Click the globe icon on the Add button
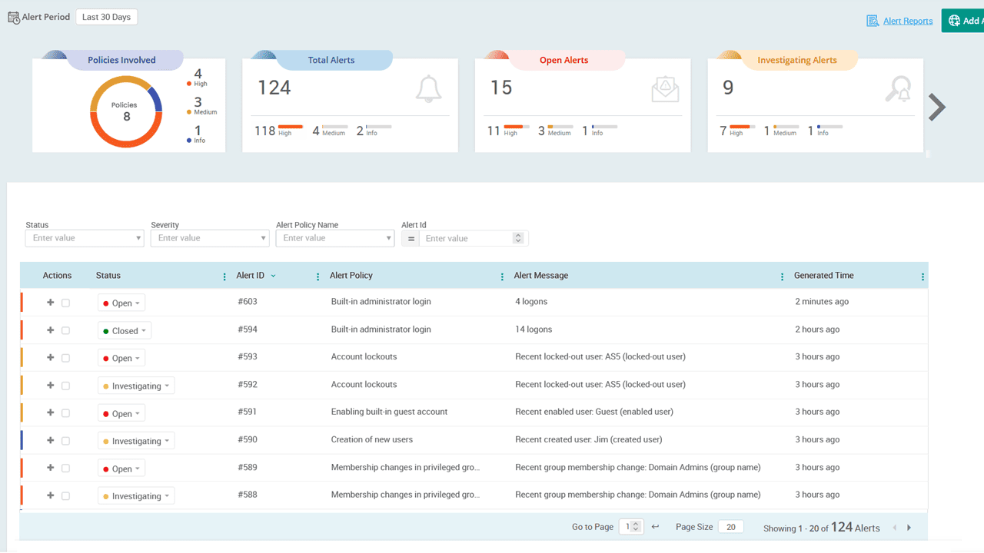Image resolution: width=984 pixels, height=553 pixels. [954, 20]
